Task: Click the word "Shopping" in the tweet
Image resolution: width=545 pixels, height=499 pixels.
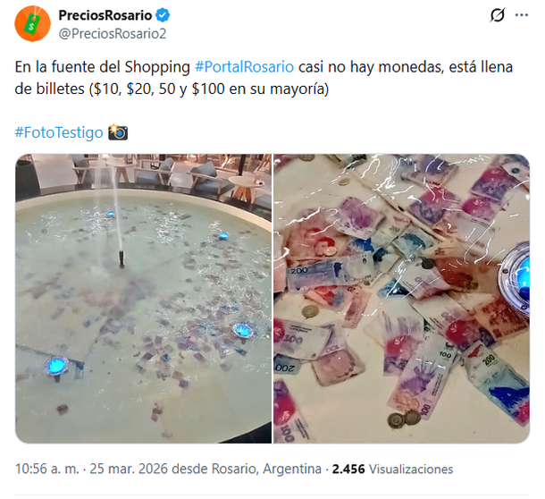Action: pos(163,68)
